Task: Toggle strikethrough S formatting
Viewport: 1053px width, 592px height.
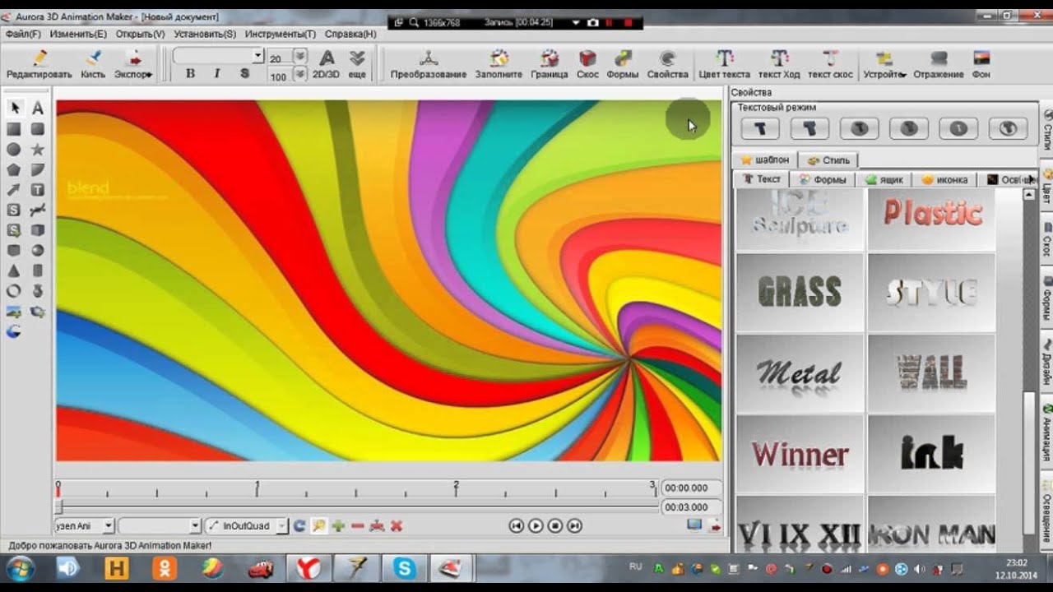Action: point(244,74)
